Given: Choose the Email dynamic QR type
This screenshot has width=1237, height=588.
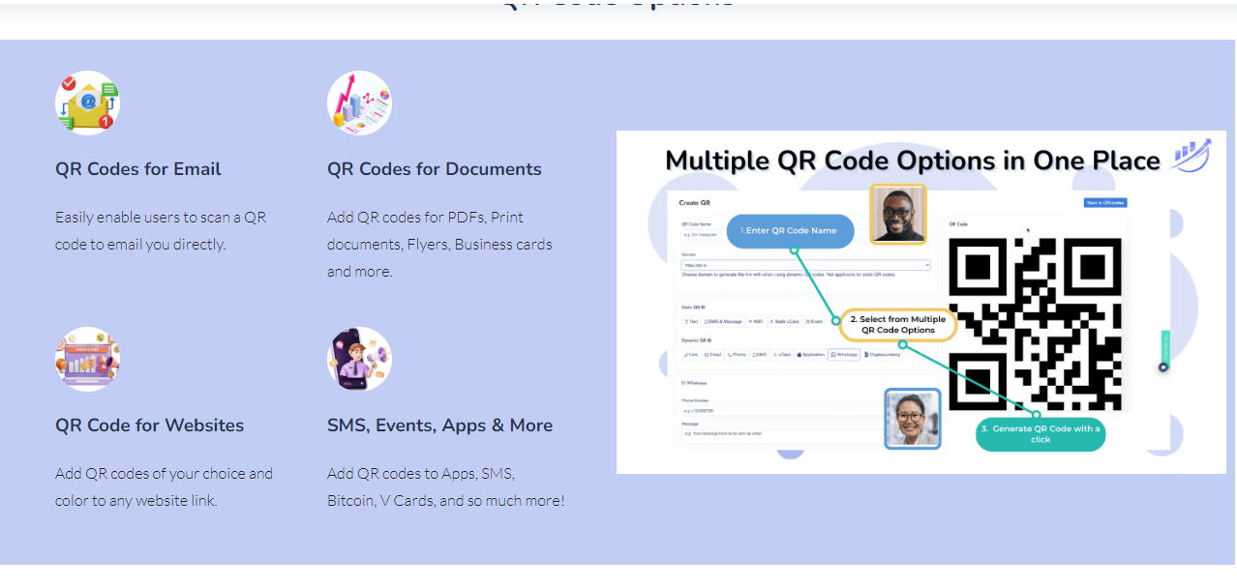Looking at the screenshot, I should point(712,355).
